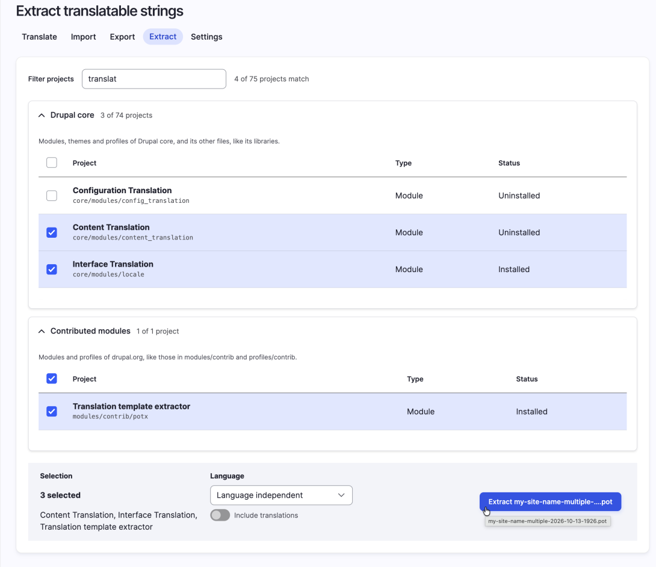
Task: Click the Project column header in Drupal core table
Action: coord(84,163)
